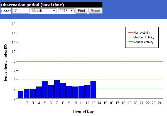Pick the bar above hour 10
167x116 pixels.
[75, 92]
